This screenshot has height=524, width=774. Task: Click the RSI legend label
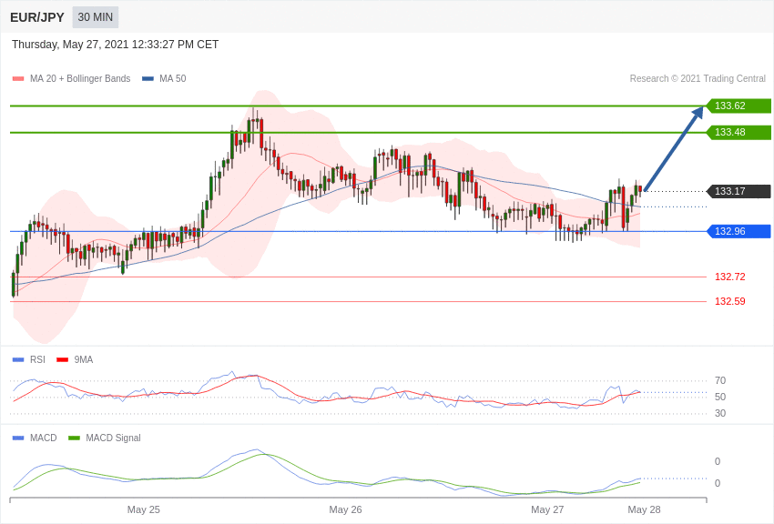pyautogui.click(x=37, y=360)
